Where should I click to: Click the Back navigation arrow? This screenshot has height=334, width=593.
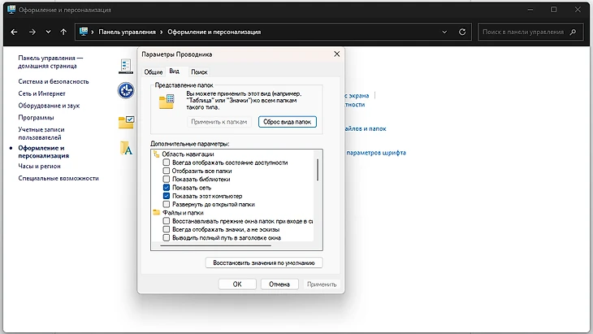pyautogui.click(x=14, y=33)
